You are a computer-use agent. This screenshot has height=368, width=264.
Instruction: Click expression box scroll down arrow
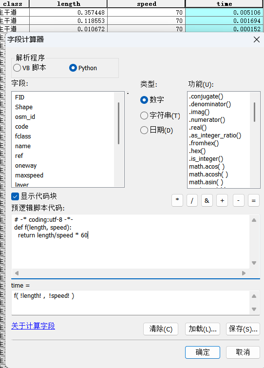coord(254,309)
